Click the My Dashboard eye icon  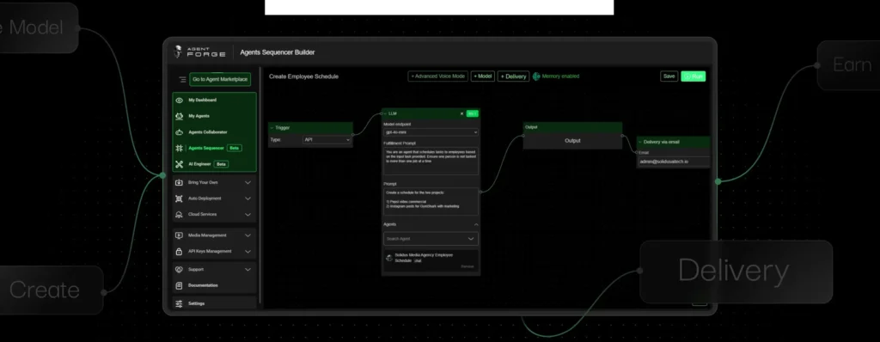click(x=179, y=101)
